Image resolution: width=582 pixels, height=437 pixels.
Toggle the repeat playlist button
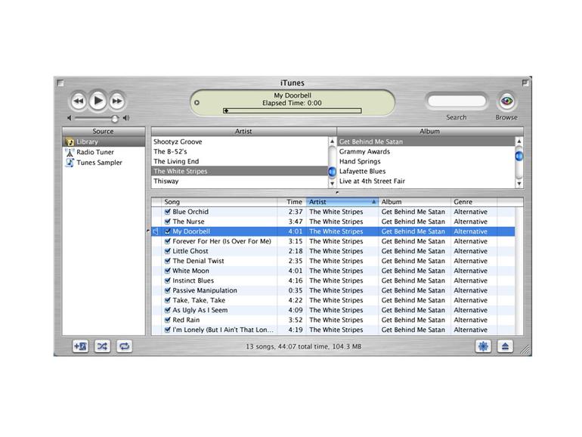click(x=125, y=346)
